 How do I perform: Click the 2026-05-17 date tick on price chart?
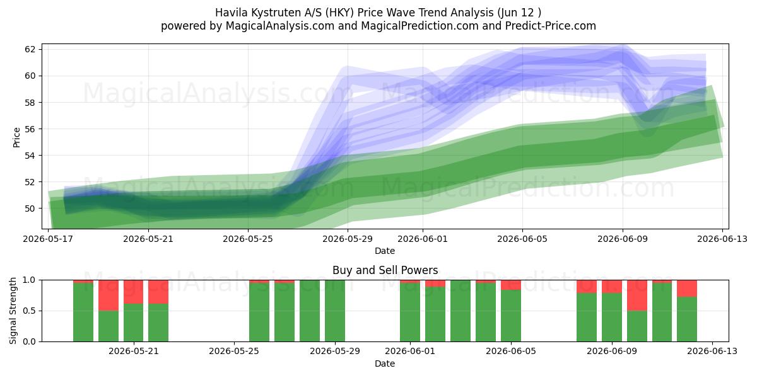[49, 239]
